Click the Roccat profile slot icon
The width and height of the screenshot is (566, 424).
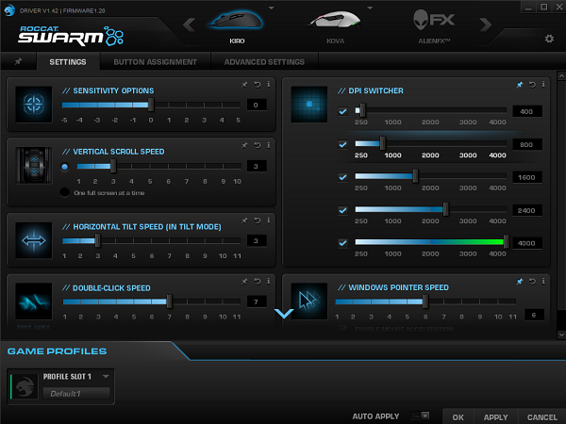pos(25,386)
